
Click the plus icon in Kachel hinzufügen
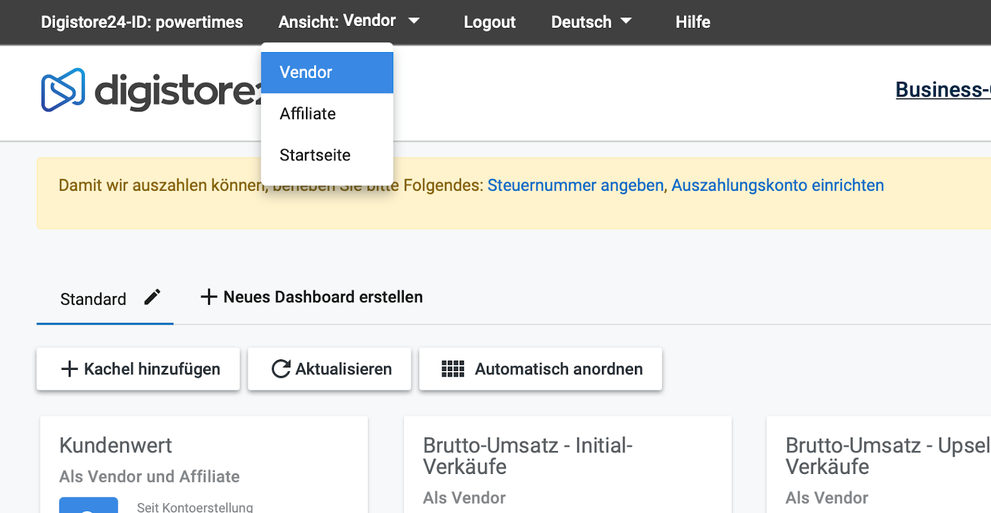click(x=69, y=369)
